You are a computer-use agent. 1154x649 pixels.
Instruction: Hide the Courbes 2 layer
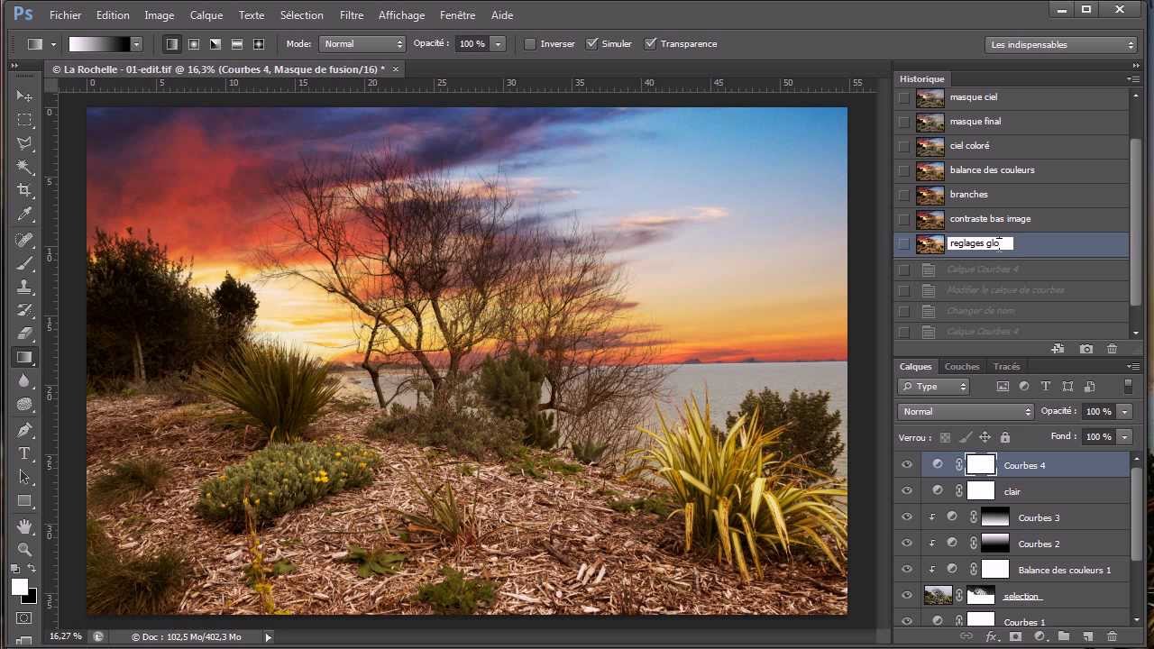pyautogui.click(x=907, y=544)
